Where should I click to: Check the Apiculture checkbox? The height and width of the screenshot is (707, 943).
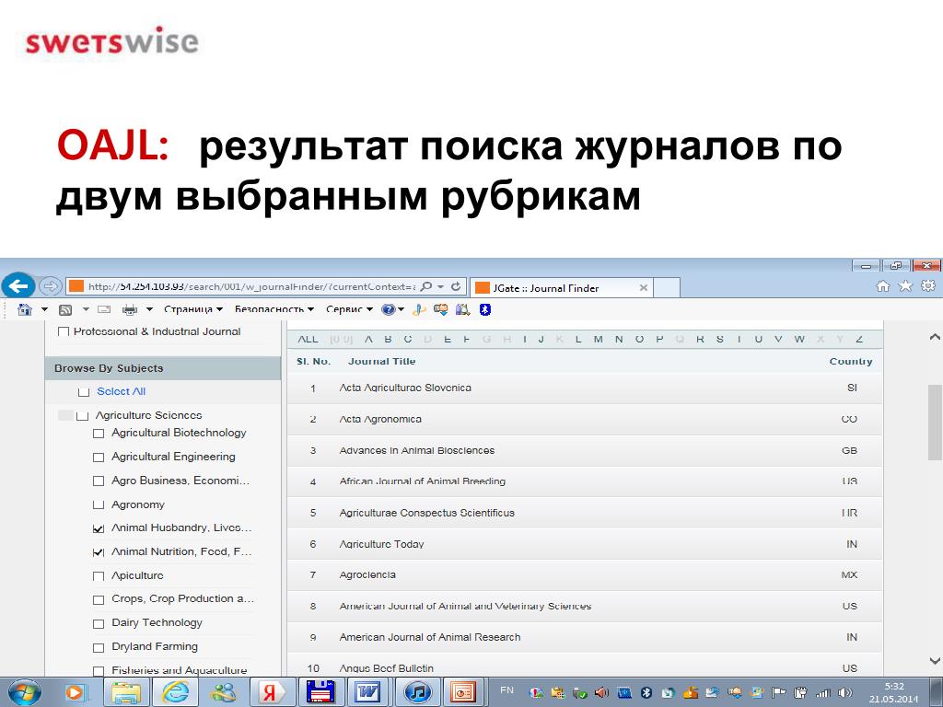coord(99,576)
